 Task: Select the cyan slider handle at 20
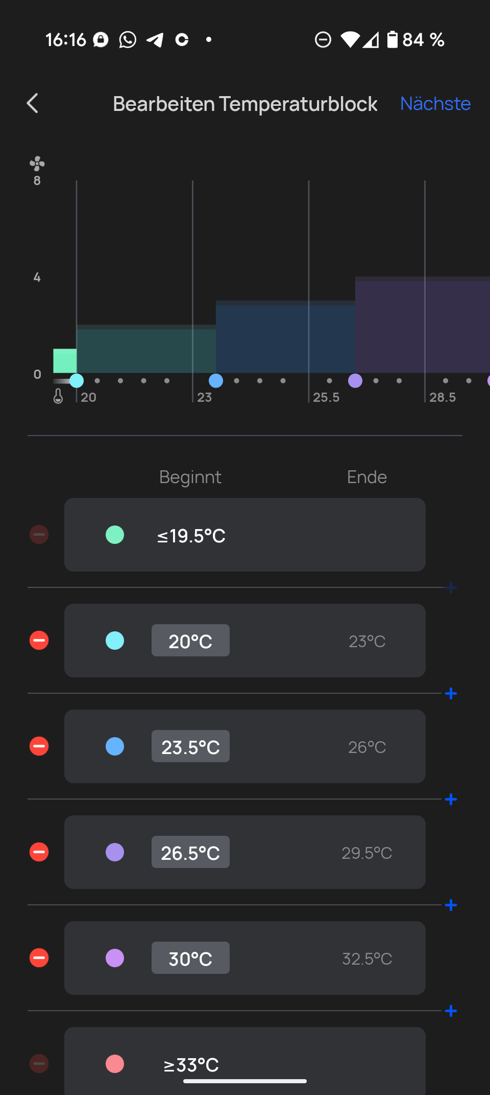point(77,381)
